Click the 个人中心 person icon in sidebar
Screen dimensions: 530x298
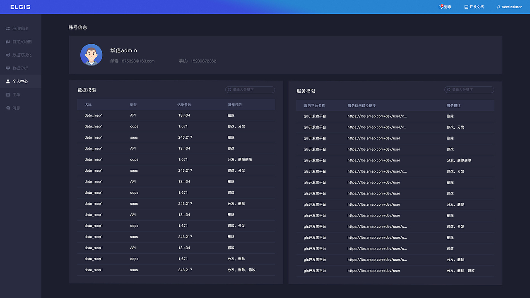(8, 82)
